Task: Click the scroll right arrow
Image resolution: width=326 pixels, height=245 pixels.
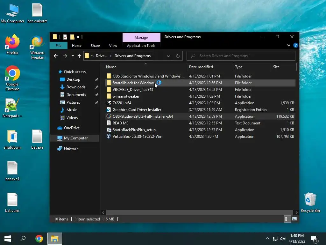Action: coord(296,212)
